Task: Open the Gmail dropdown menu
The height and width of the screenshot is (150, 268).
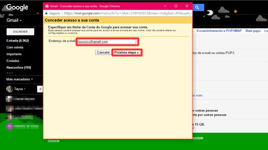Action: pos(14,20)
